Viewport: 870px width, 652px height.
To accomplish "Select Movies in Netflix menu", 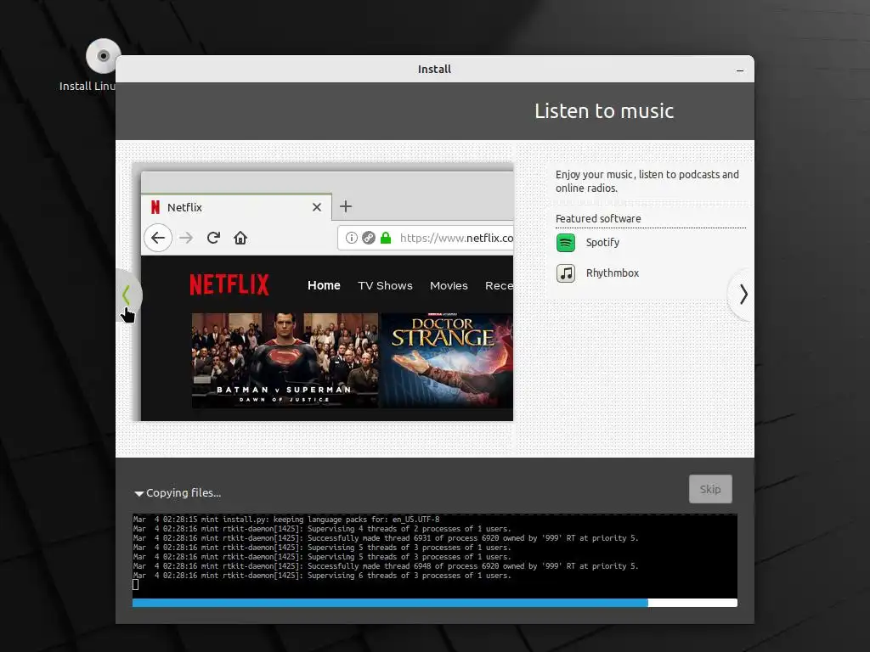I will (449, 285).
